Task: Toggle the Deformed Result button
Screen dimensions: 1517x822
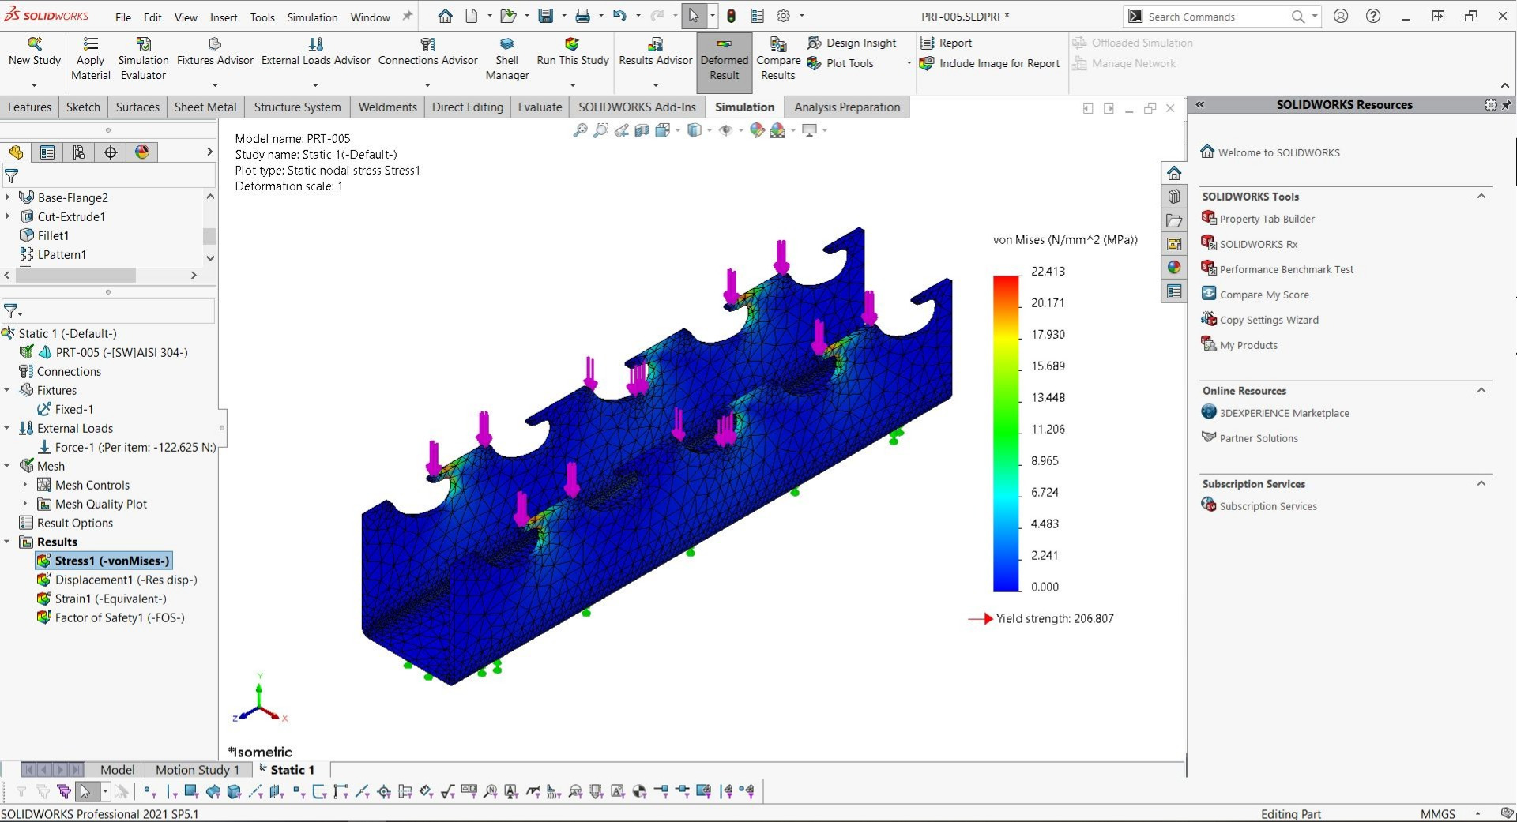Action: pos(724,59)
